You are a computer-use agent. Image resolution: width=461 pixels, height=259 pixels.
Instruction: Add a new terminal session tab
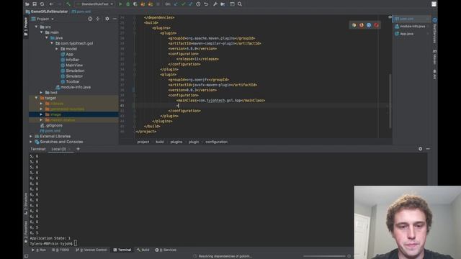coord(78,149)
